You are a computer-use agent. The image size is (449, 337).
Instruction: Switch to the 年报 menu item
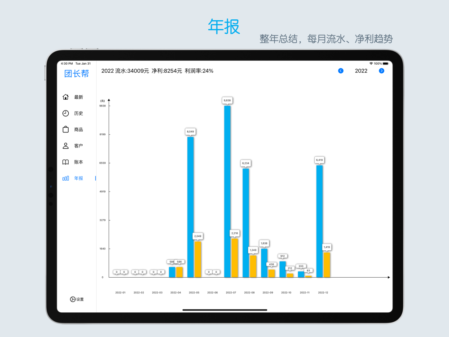pos(79,178)
